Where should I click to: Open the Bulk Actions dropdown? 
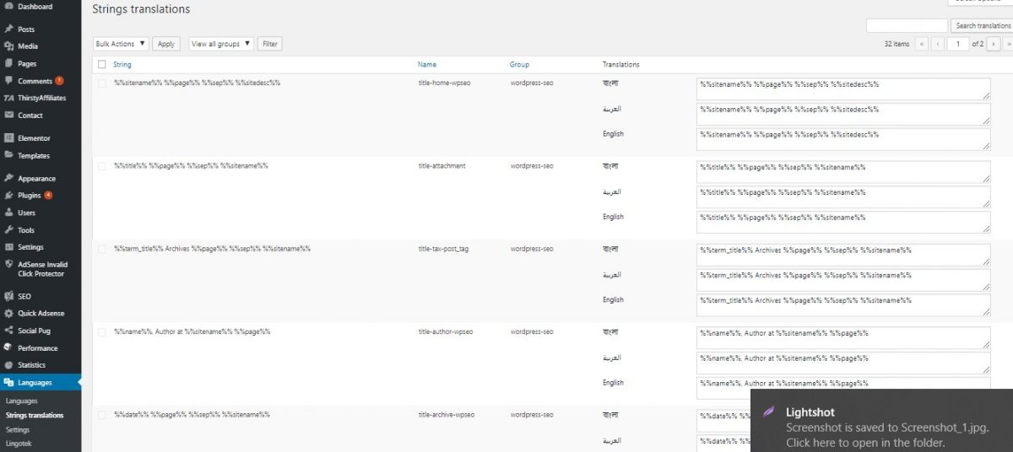tap(121, 44)
